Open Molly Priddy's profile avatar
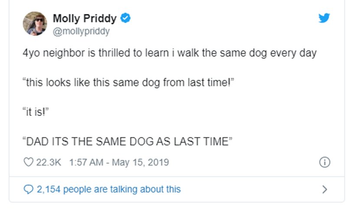Viewport: 347px width, 218px height. (x=35, y=23)
